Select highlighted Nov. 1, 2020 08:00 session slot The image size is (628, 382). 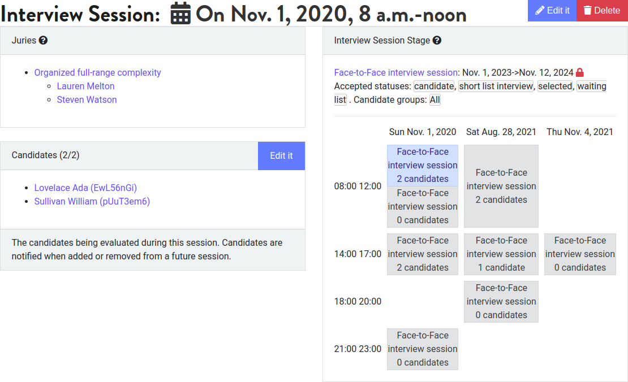pos(423,165)
